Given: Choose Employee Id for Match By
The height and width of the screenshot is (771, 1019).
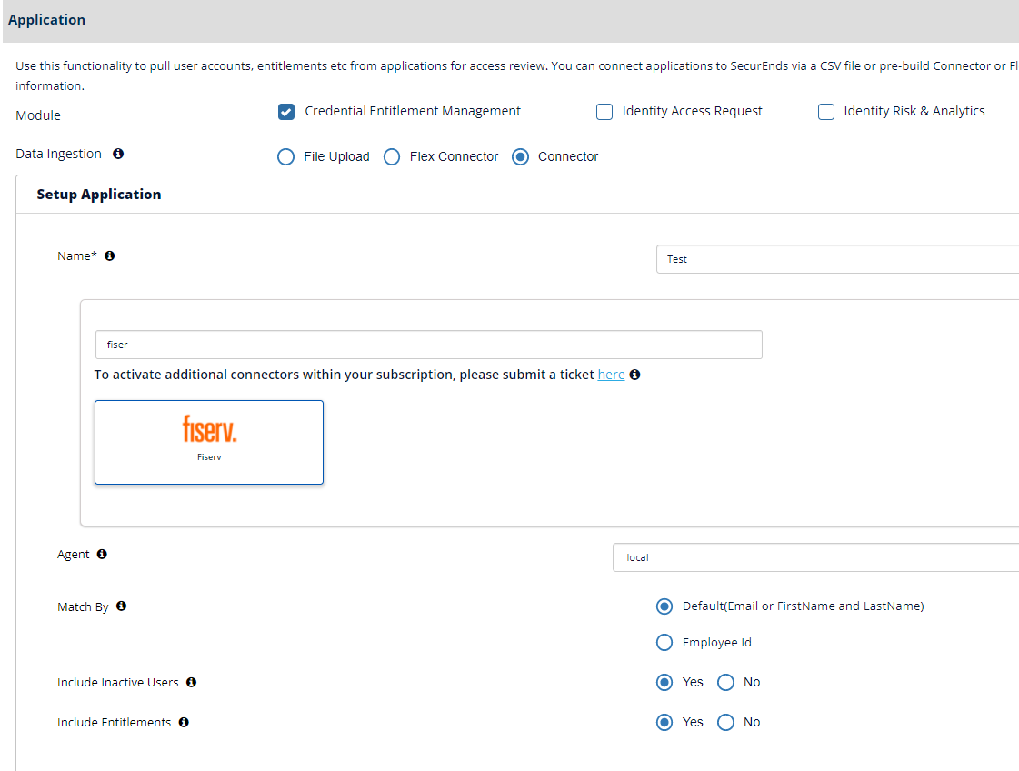Looking at the screenshot, I should 664,642.
